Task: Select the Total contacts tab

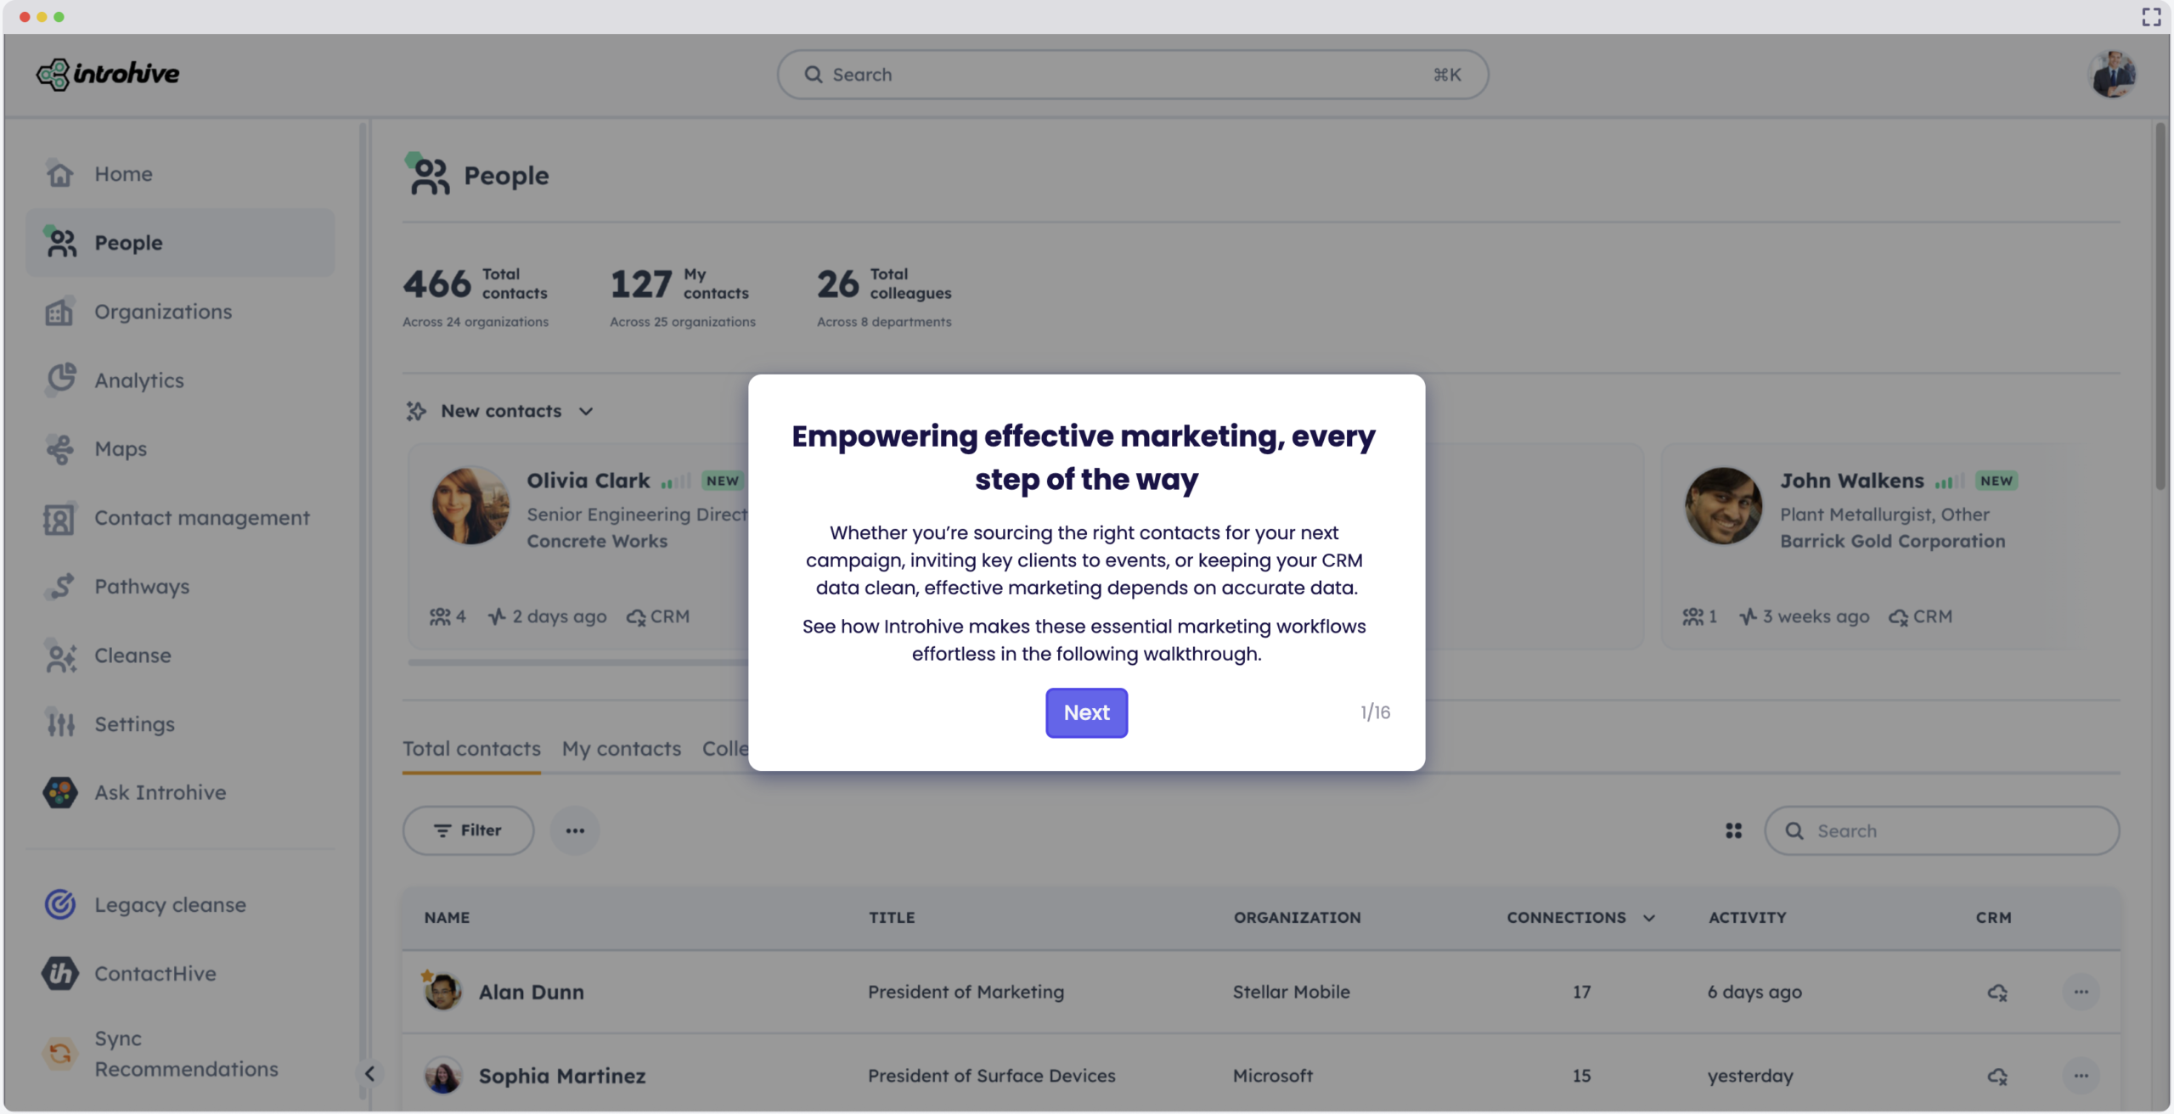Action: tap(471, 749)
